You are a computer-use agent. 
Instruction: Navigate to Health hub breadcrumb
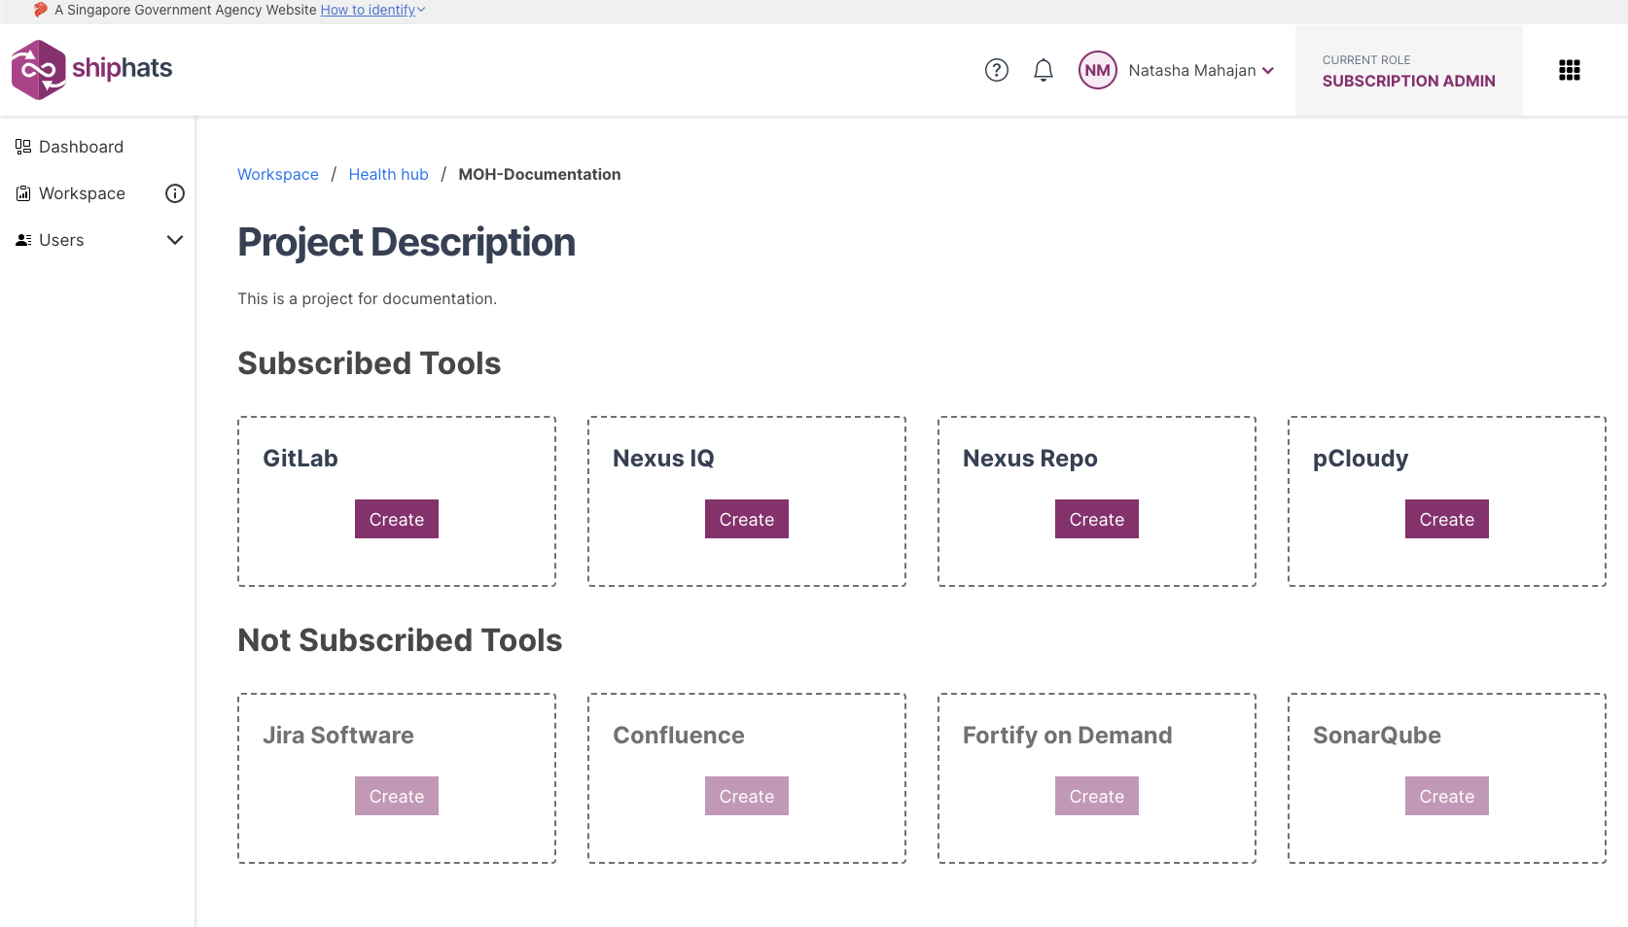point(388,174)
